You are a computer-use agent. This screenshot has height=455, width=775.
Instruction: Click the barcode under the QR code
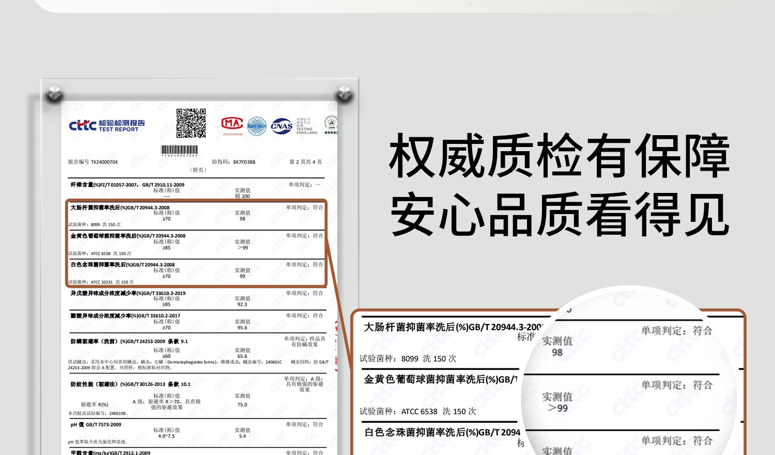[x=180, y=151]
